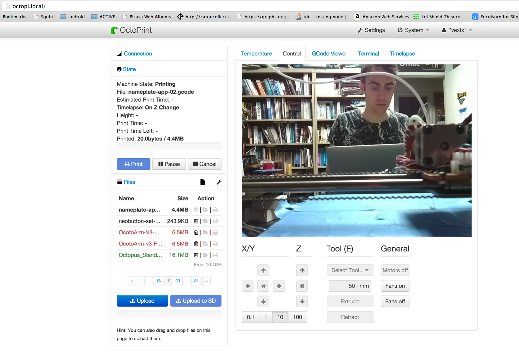Set jog distance to 0.1
Screen dimensions: 519x353
click(251, 317)
